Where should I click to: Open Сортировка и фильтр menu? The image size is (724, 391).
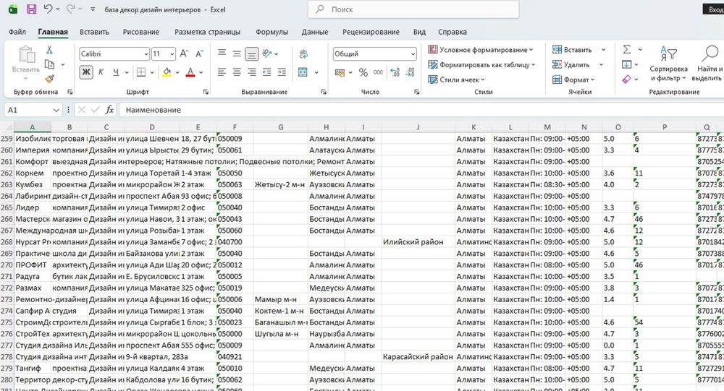[x=668, y=64]
